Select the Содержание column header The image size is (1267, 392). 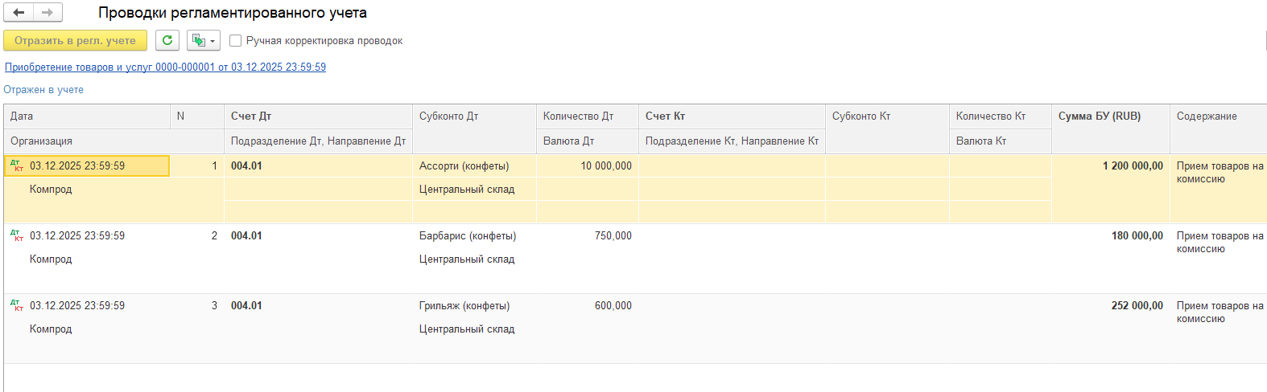1215,116
